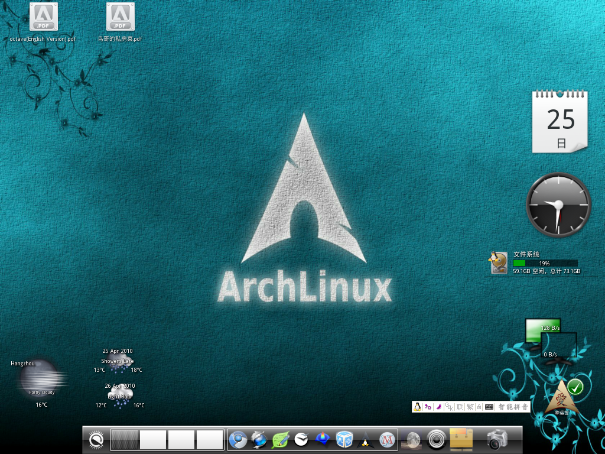Launch the OpenOffice bird icon in dock

click(301, 439)
